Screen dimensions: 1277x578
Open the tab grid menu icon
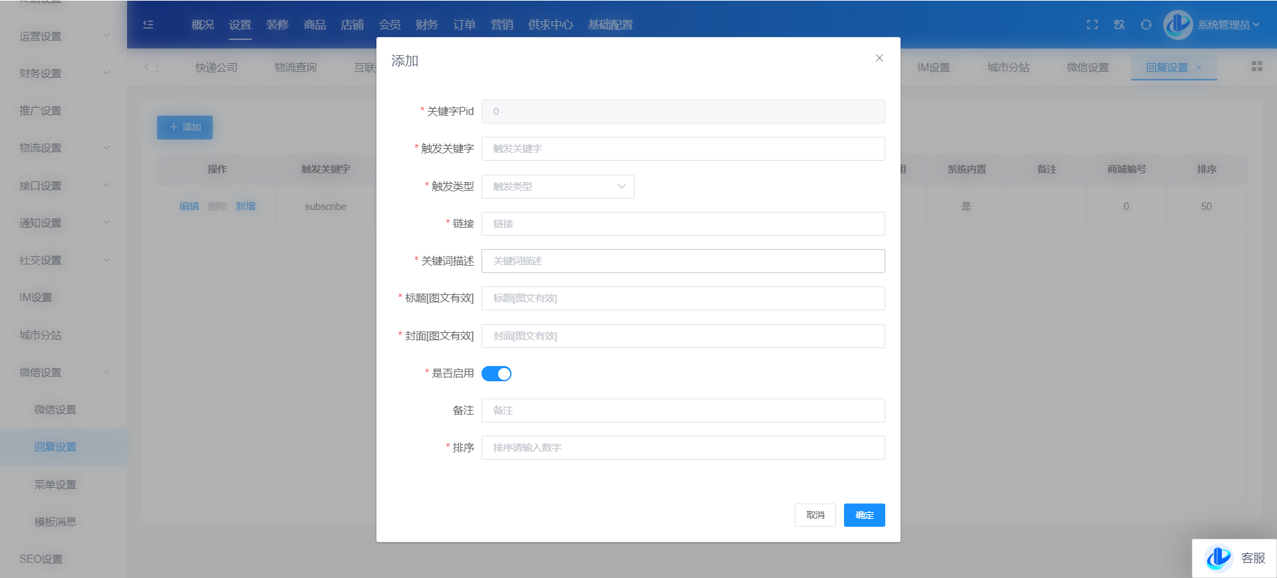(1256, 66)
